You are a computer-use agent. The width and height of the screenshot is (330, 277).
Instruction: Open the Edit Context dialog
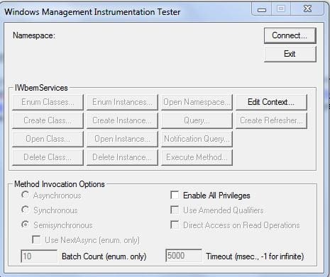[x=271, y=102]
